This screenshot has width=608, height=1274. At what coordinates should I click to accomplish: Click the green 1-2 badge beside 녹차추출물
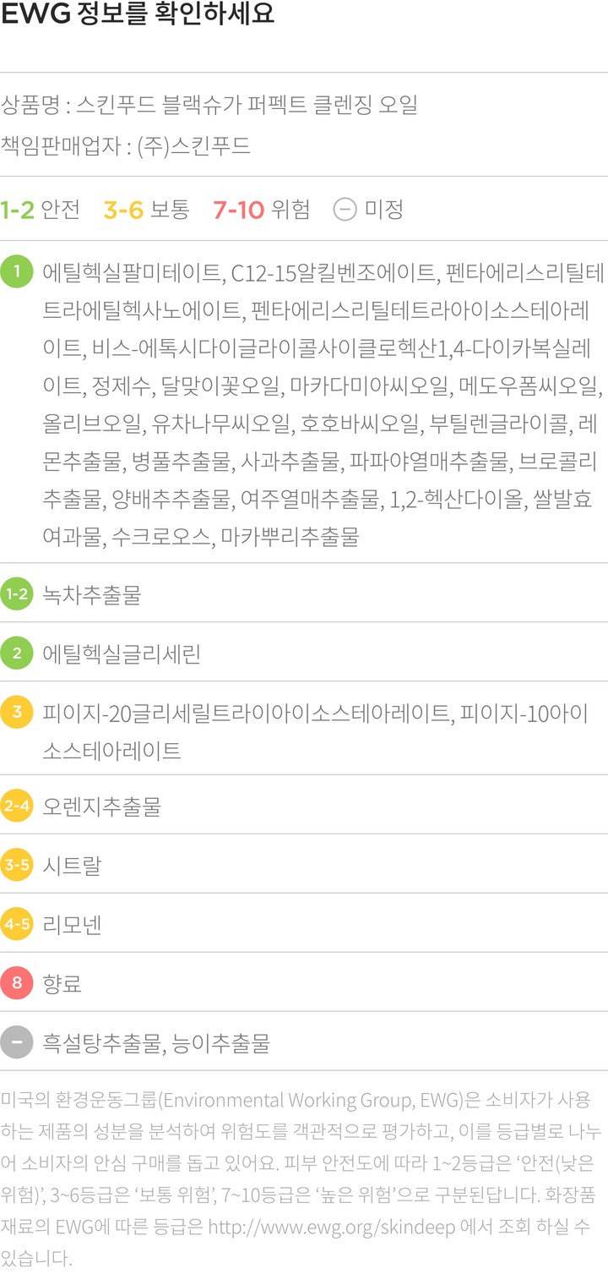click(x=17, y=594)
